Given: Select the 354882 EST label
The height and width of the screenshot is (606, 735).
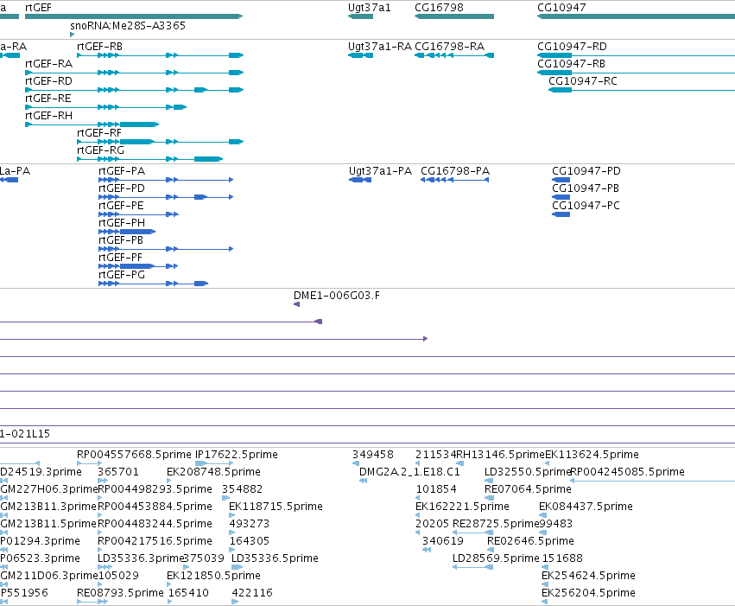Looking at the screenshot, I should point(243,489).
